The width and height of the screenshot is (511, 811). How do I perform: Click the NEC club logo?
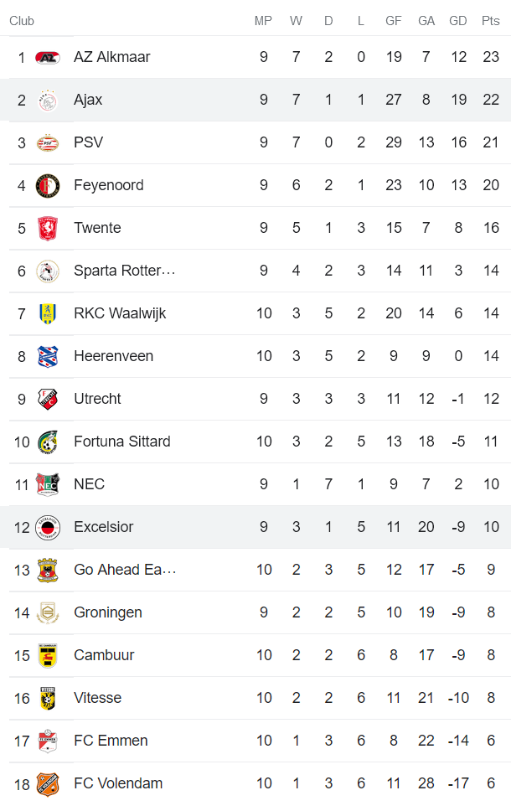48,485
